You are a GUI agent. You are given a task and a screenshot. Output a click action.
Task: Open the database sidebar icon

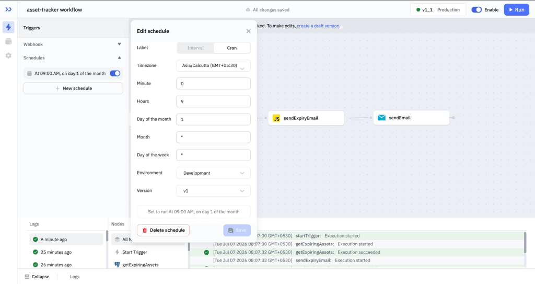click(8, 41)
